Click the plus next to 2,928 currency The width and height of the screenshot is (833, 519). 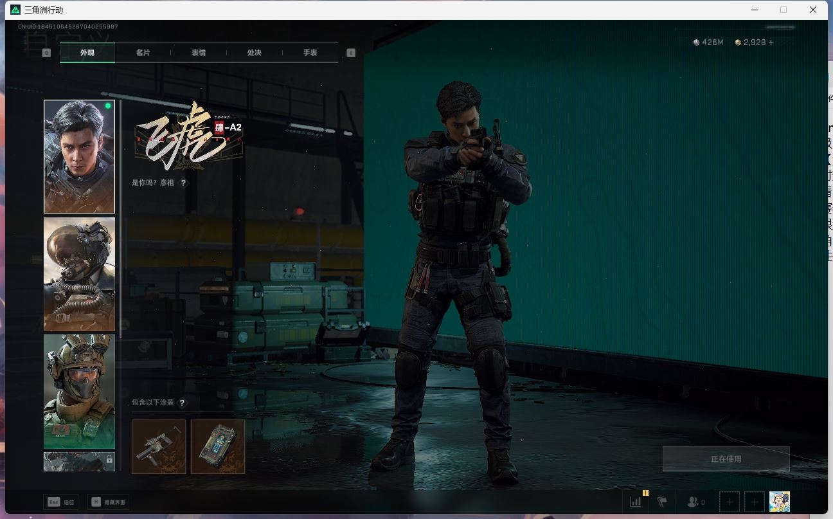point(771,42)
